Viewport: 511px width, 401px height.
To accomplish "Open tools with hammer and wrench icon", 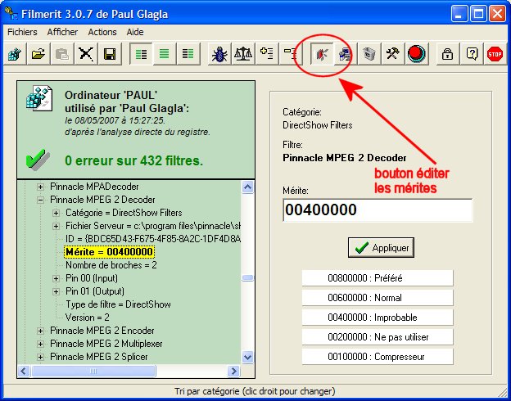I will point(393,54).
